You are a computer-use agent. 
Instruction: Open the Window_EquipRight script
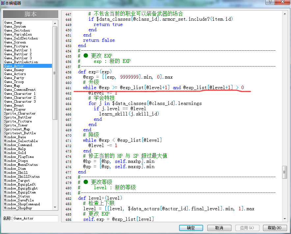pos(21,188)
